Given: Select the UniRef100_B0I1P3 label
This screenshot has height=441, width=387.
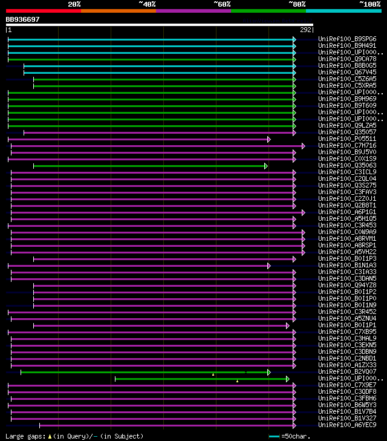Looking at the screenshot, I should tap(347, 258).
